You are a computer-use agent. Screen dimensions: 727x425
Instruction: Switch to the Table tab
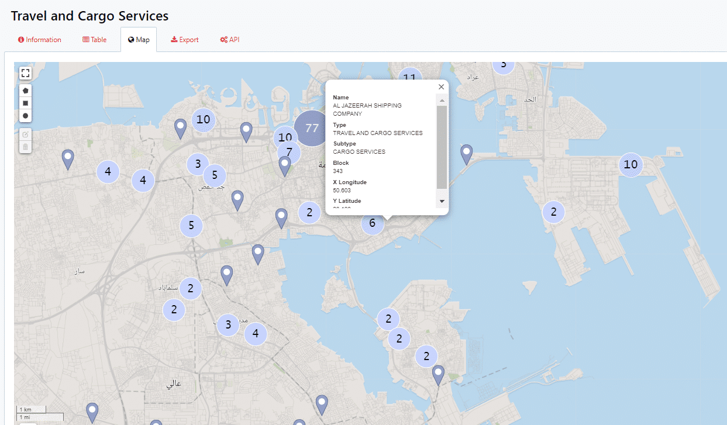95,40
